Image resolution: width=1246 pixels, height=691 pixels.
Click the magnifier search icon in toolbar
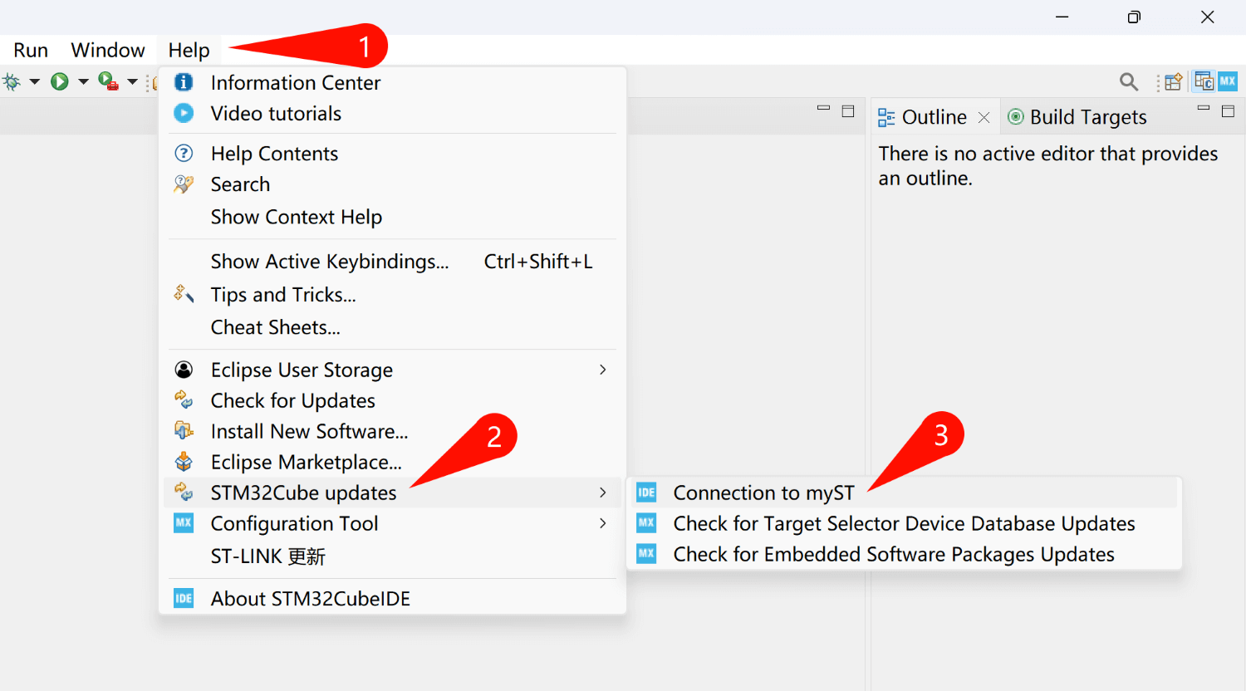1128,81
